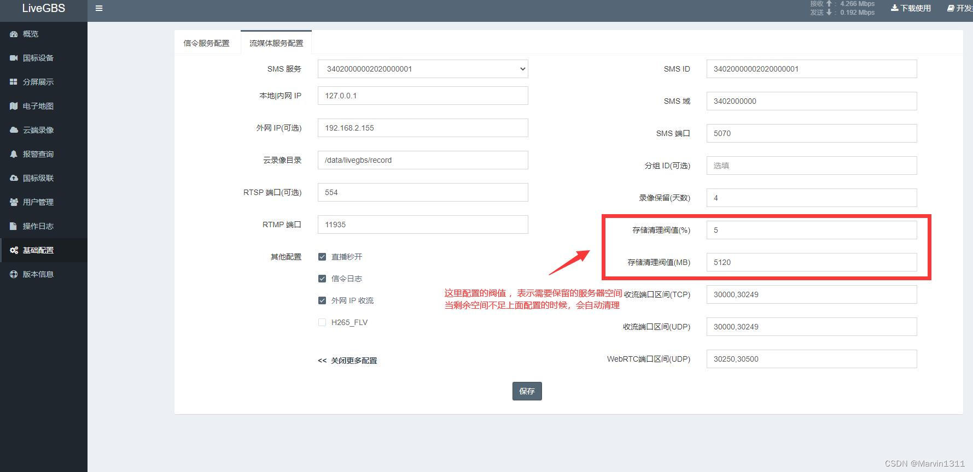The width and height of the screenshot is (973, 472).
Task: Toggle the sidebar hamburger menu icon
Action: pos(99,8)
